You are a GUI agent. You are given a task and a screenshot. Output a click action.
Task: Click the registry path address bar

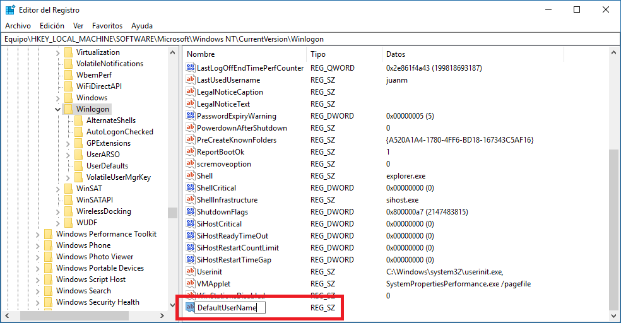[310, 38]
